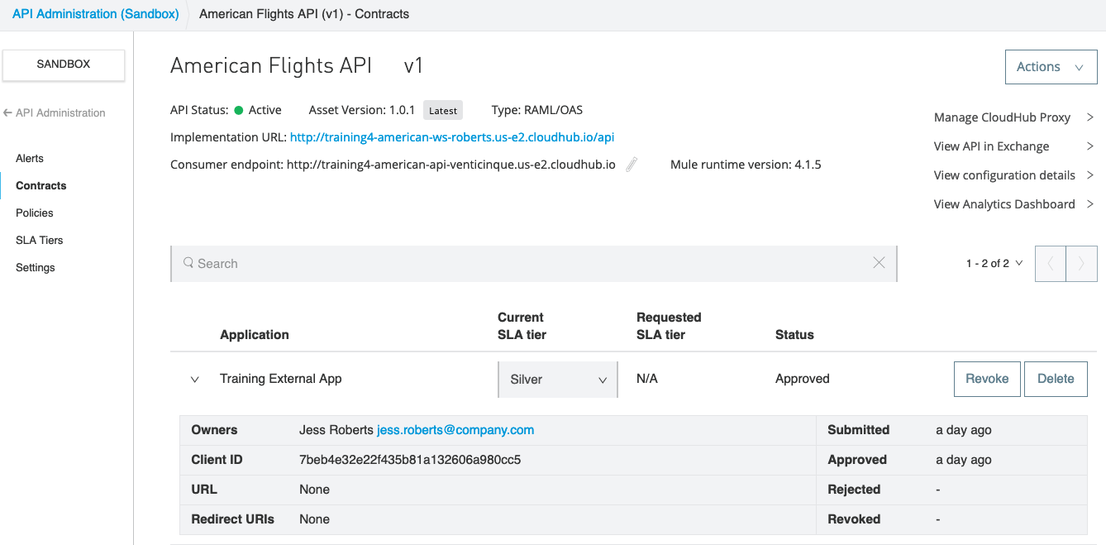
Task: Open the Silver SLA tier dropdown
Action: pyautogui.click(x=558, y=379)
